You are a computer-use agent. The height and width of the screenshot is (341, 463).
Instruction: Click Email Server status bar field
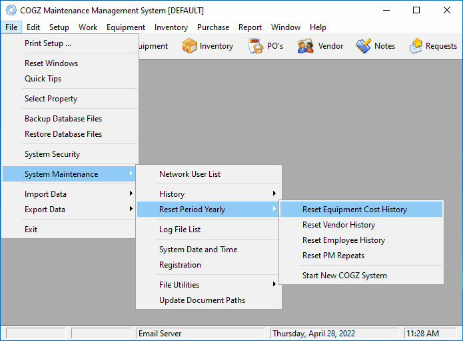click(201, 333)
